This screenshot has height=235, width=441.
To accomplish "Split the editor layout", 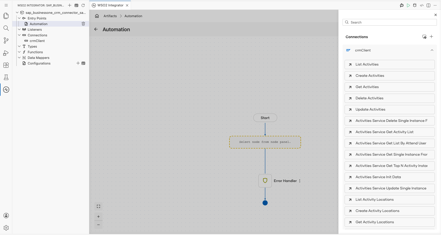I will [x=428, y=5].
